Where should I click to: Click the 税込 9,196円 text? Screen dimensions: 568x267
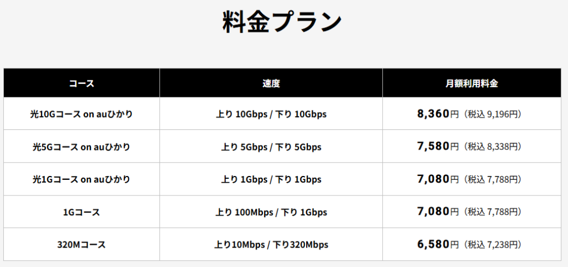coord(493,114)
